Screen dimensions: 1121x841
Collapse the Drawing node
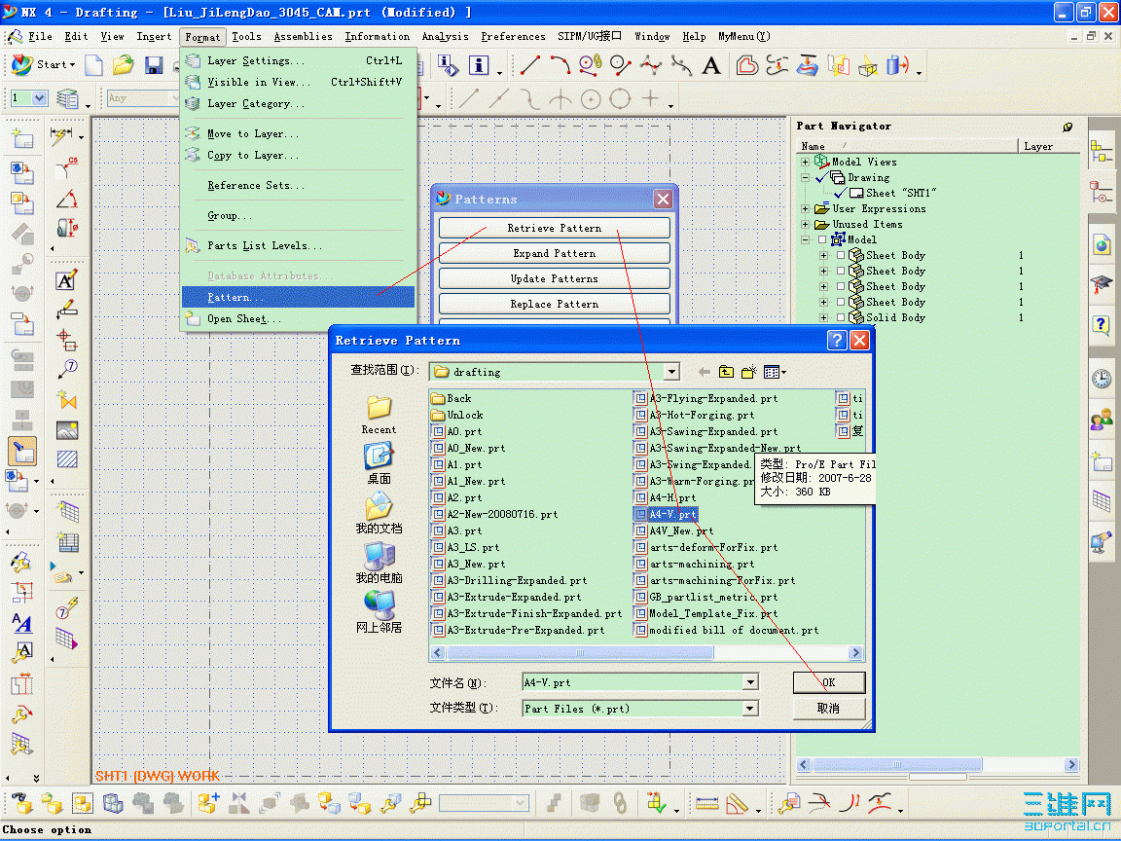805,177
